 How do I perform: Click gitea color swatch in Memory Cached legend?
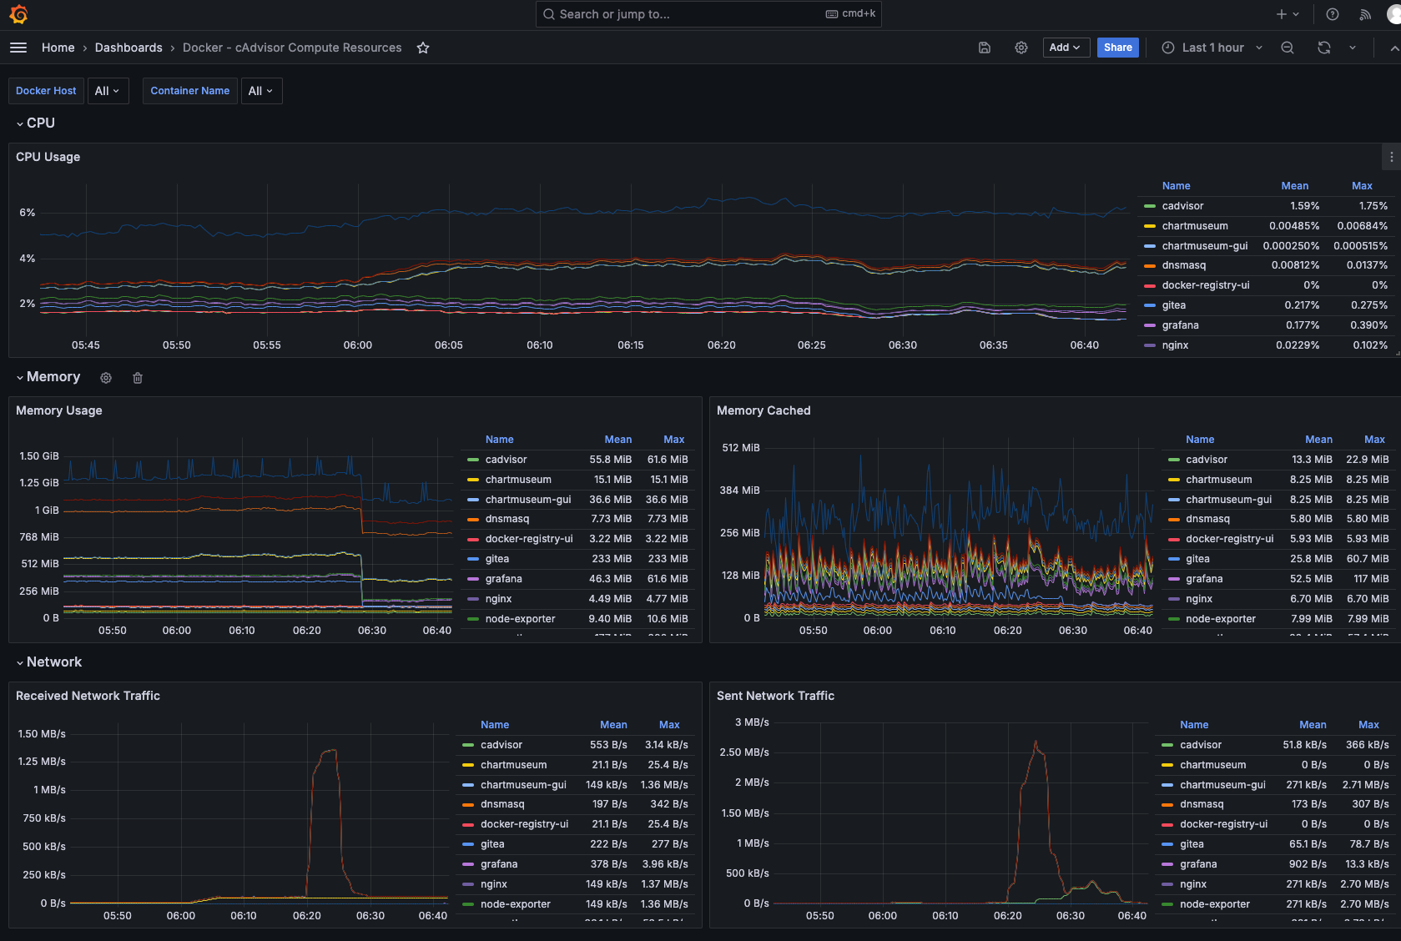pos(1174,559)
